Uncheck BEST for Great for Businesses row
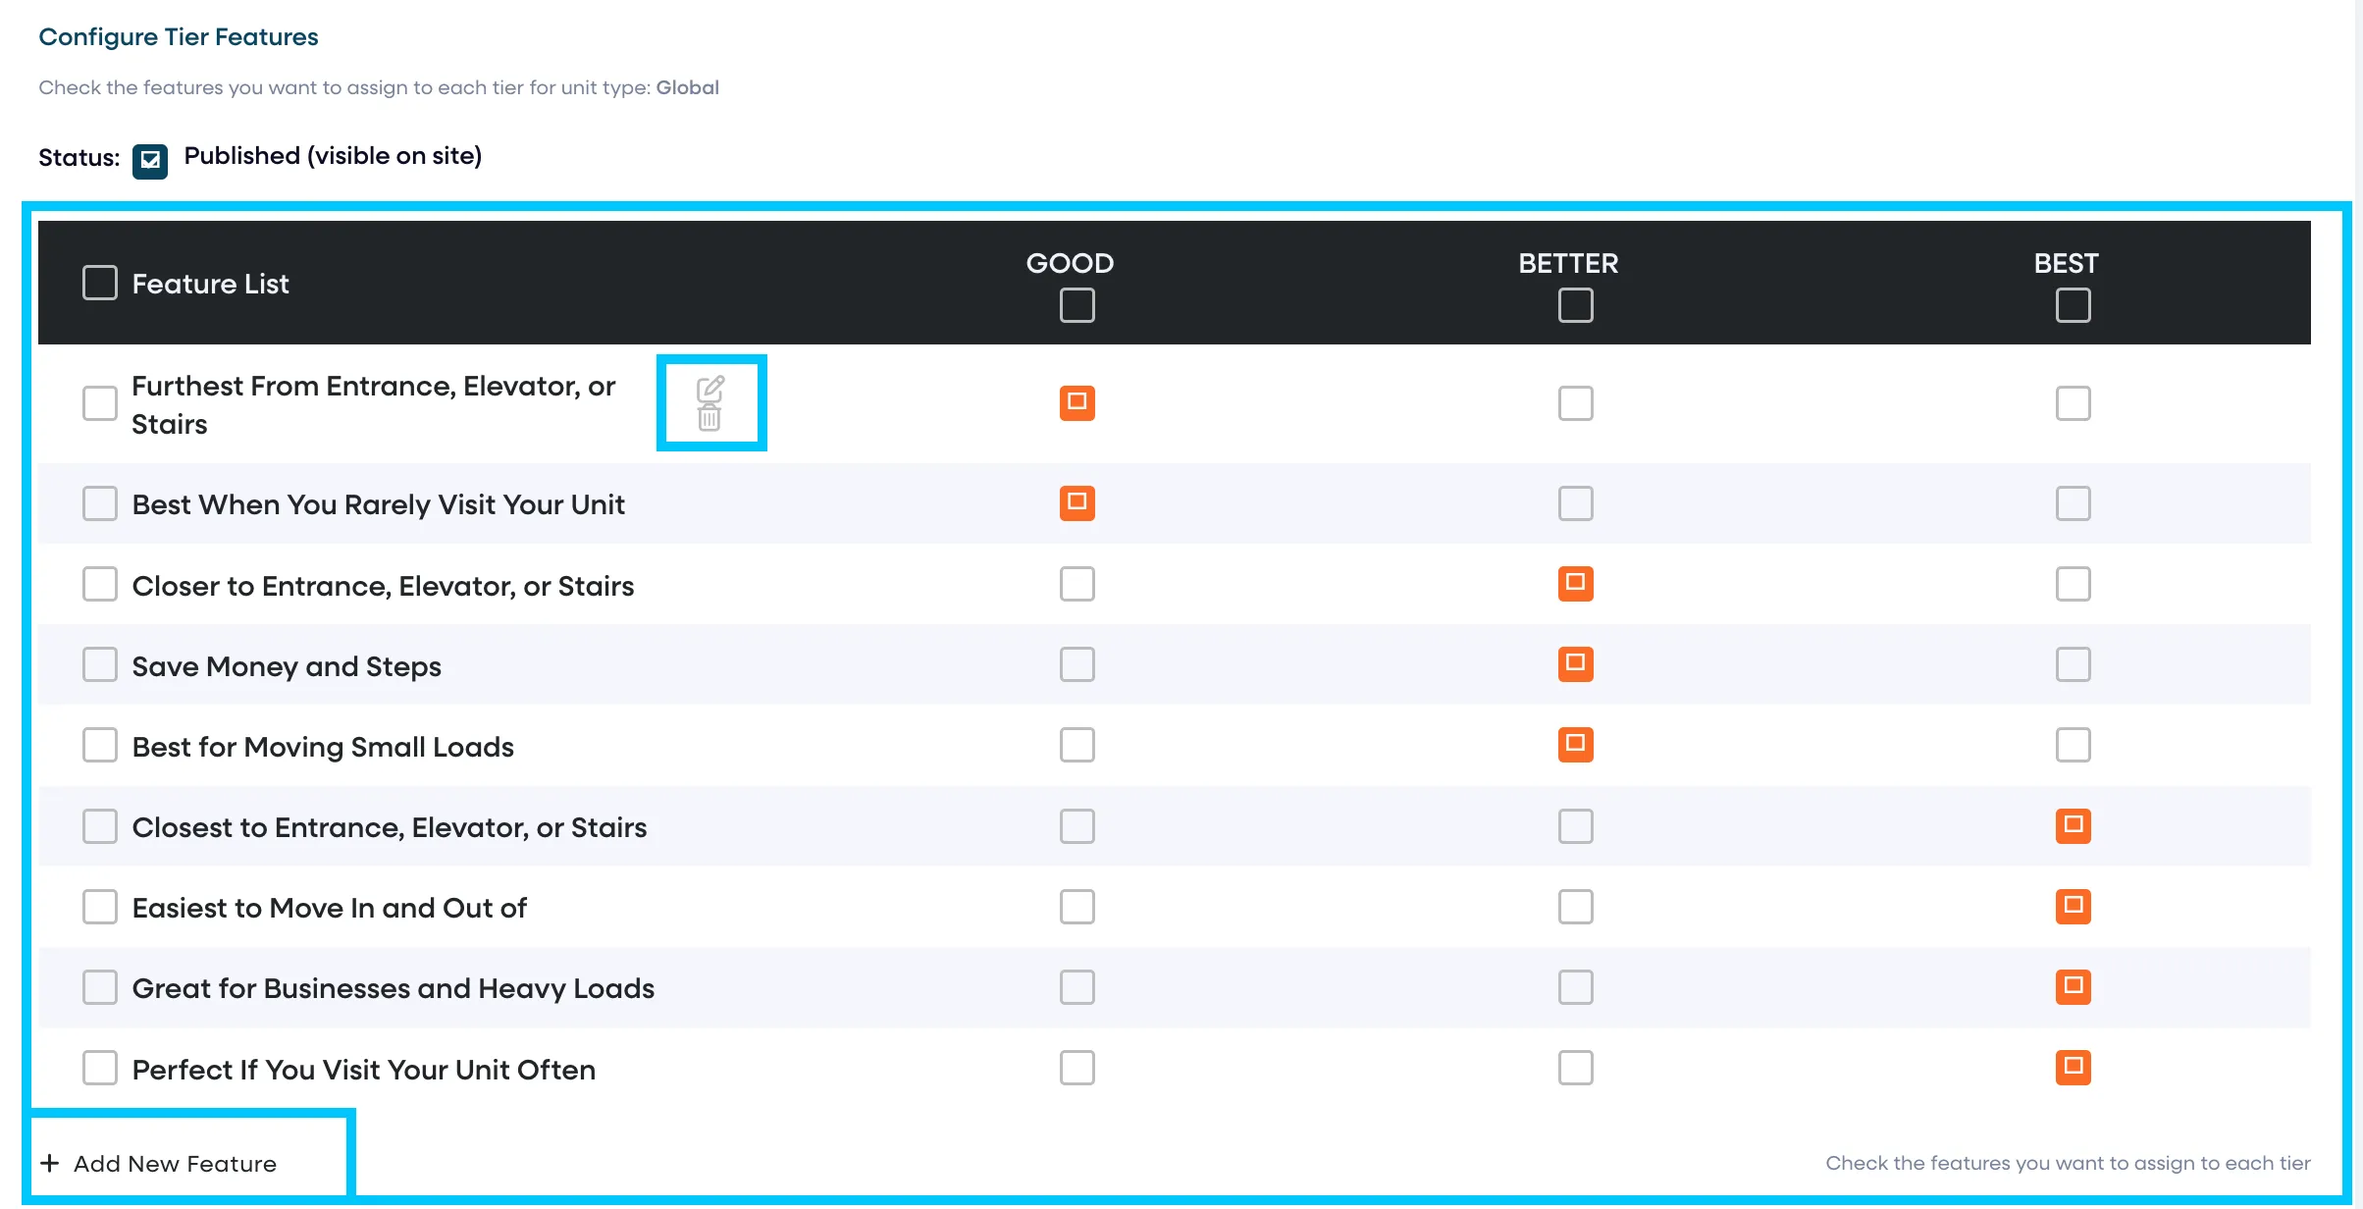This screenshot has height=1209, width=2363. (x=2074, y=987)
